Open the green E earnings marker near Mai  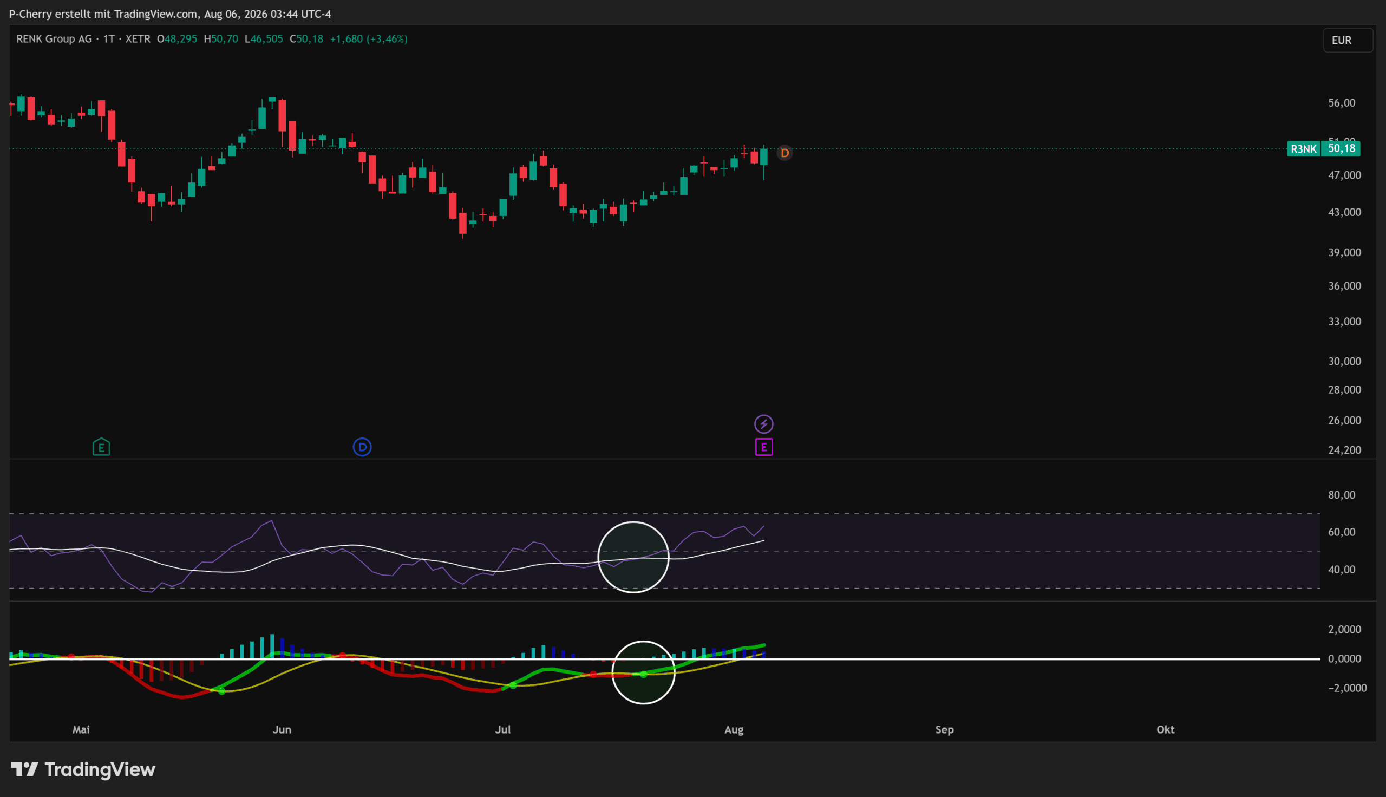[x=101, y=447]
